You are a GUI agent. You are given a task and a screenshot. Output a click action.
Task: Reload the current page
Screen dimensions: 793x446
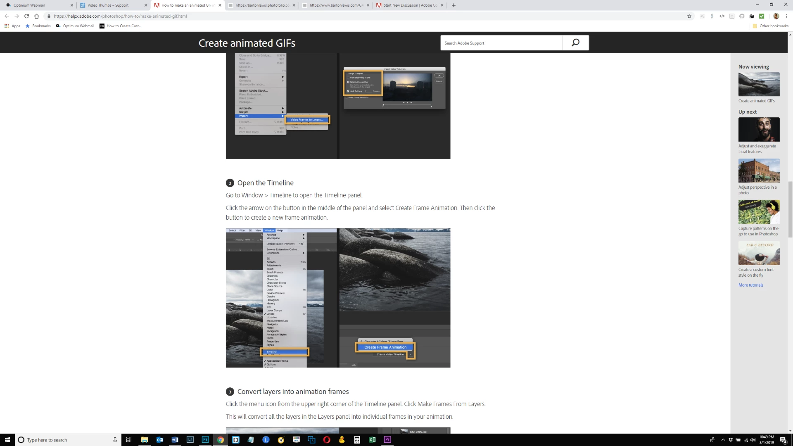[26, 16]
